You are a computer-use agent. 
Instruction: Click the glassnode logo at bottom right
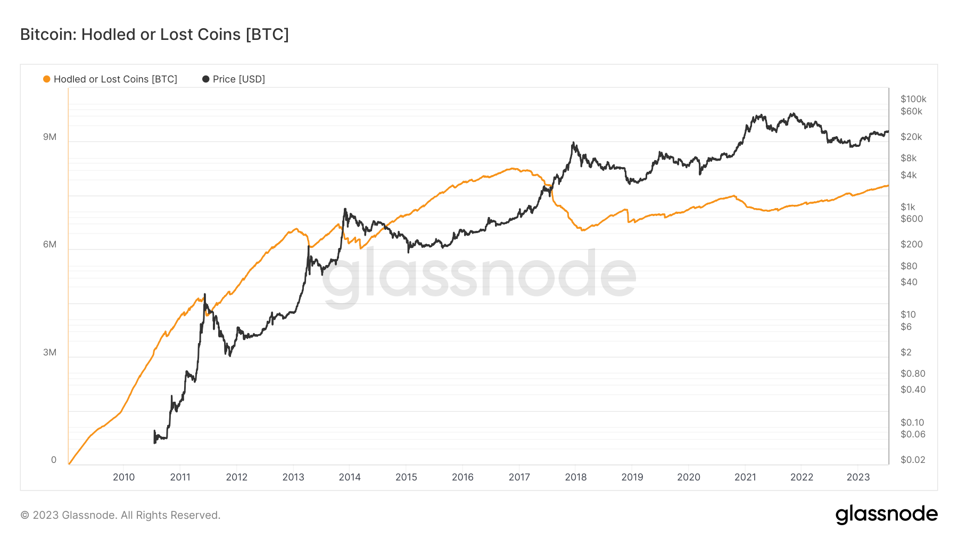tap(886, 515)
